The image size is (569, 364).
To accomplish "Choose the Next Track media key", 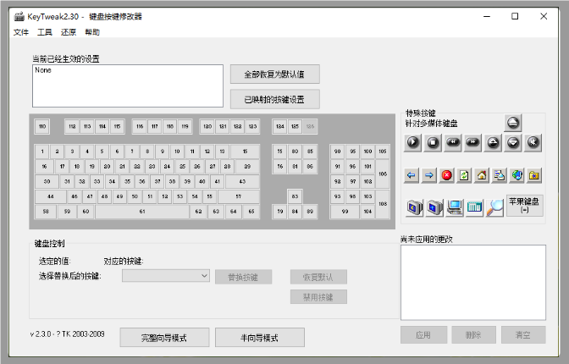I will click(472, 142).
